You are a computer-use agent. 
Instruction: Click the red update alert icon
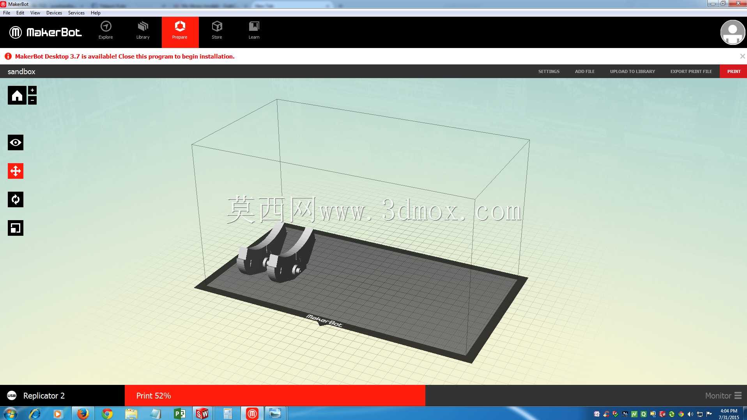coord(8,56)
